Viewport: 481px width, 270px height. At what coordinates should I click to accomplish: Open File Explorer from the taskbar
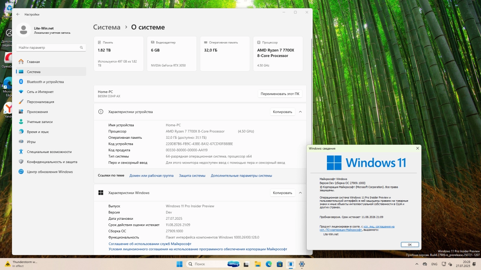[257, 264]
